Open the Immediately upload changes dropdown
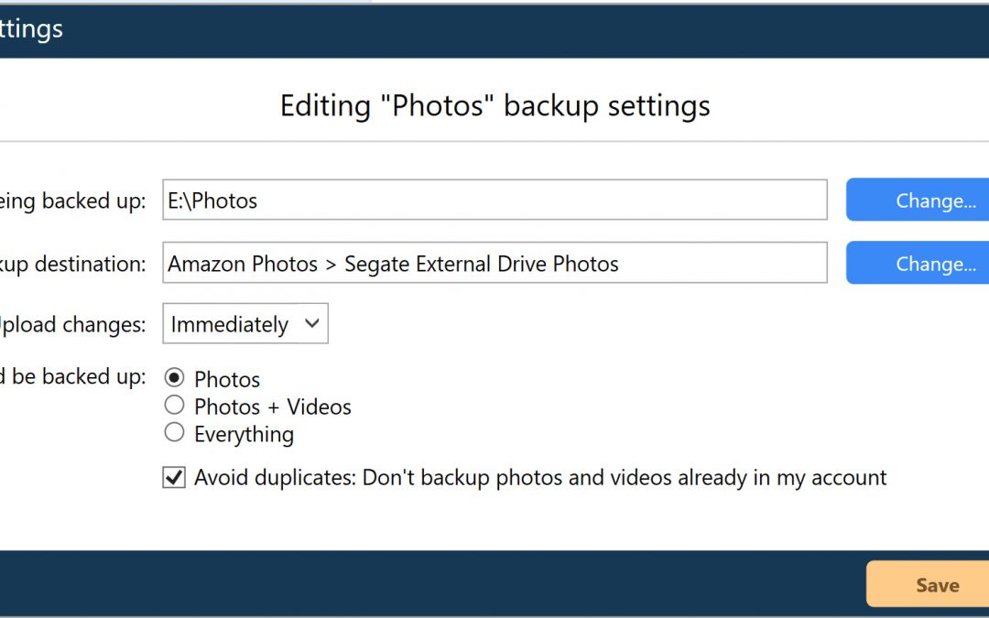Screen dimensions: 989x618 pos(245,324)
